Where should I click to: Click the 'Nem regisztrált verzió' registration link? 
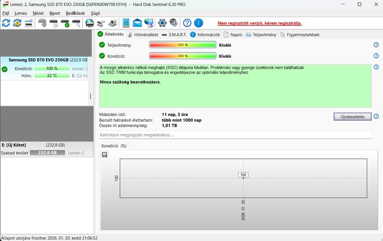coord(260,23)
